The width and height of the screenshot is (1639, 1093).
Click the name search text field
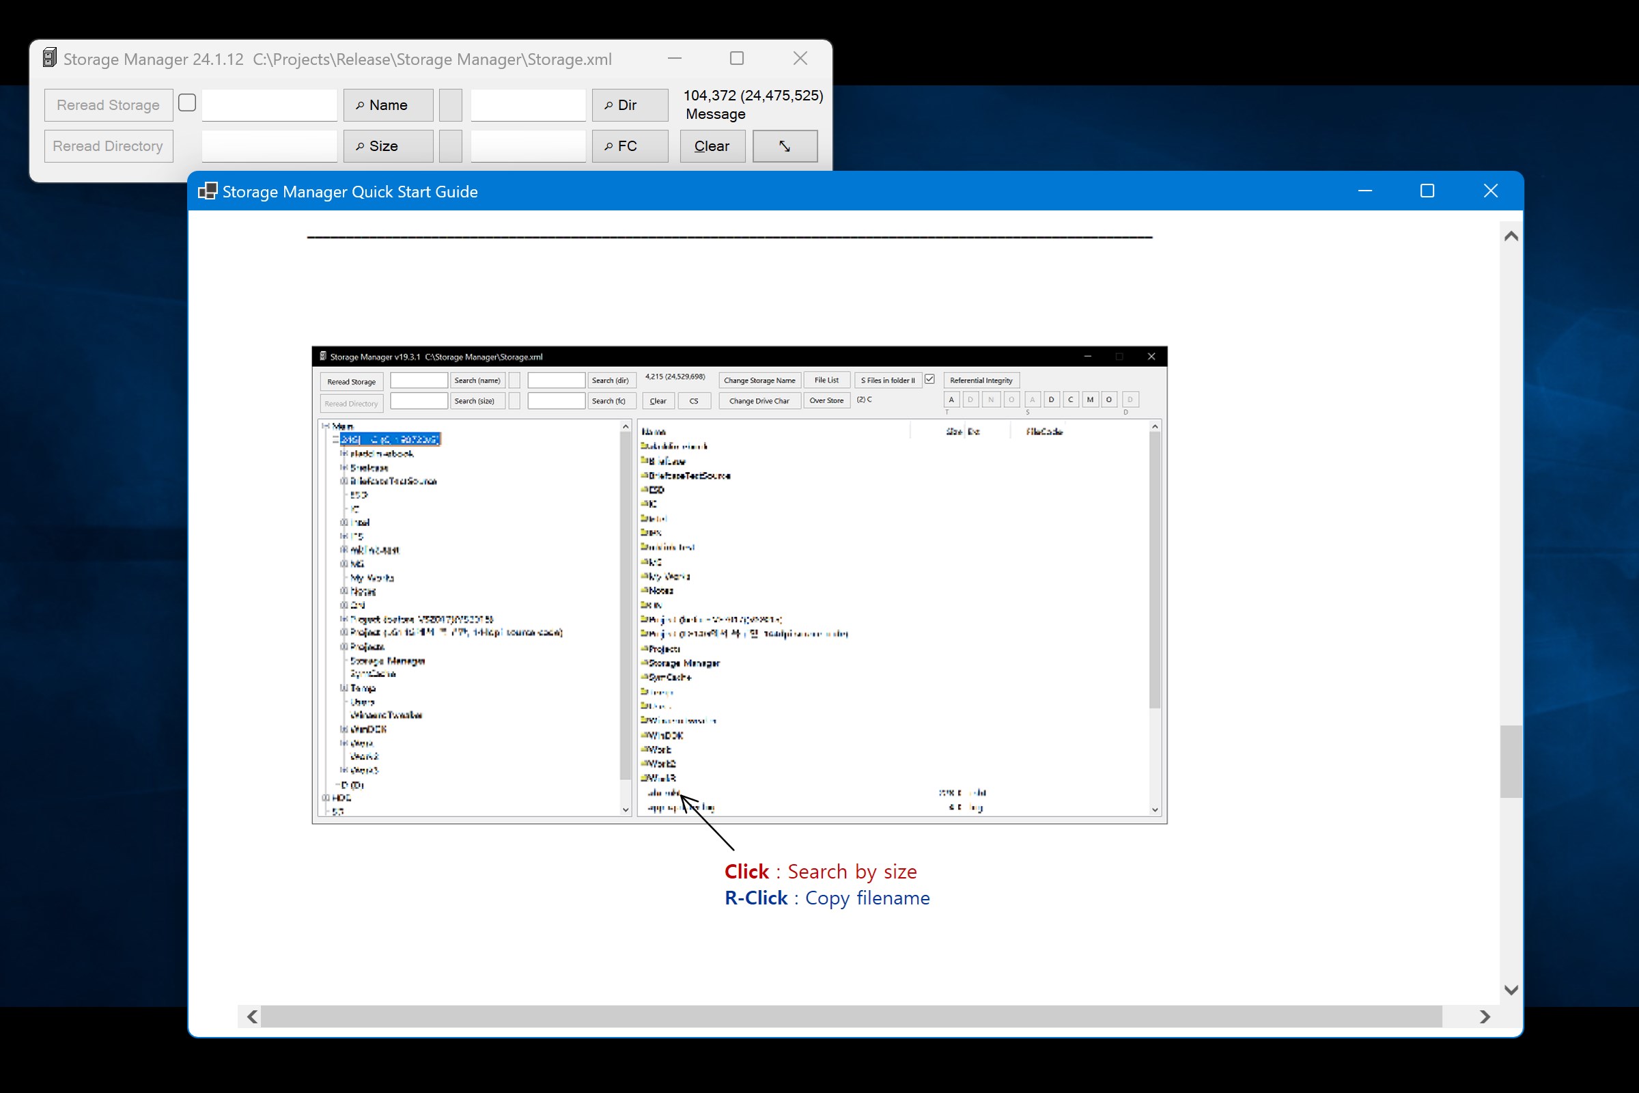269,105
